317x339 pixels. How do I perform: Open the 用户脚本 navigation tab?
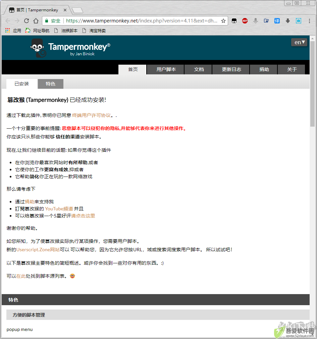(x=166, y=69)
